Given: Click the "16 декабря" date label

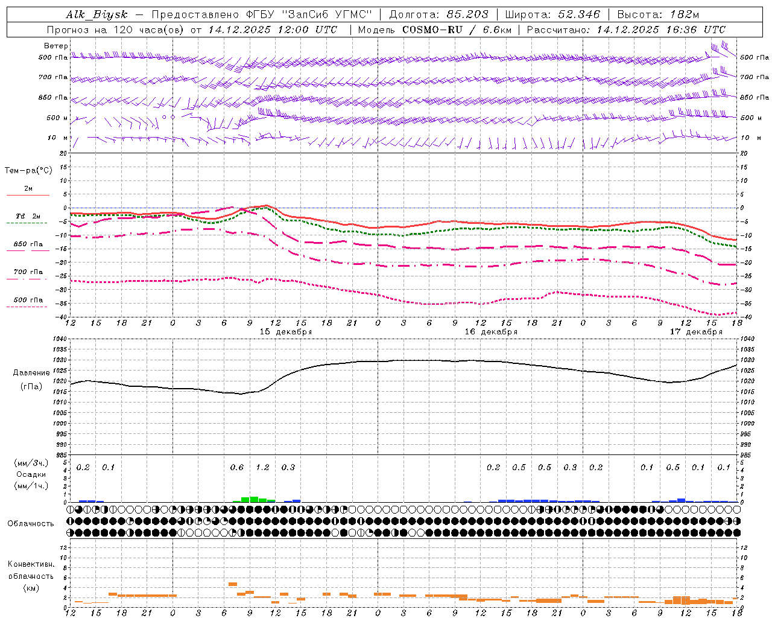Looking at the screenshot, I should click(x=491, y=332).
